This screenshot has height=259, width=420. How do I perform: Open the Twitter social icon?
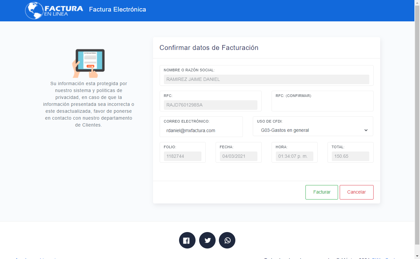207,240
